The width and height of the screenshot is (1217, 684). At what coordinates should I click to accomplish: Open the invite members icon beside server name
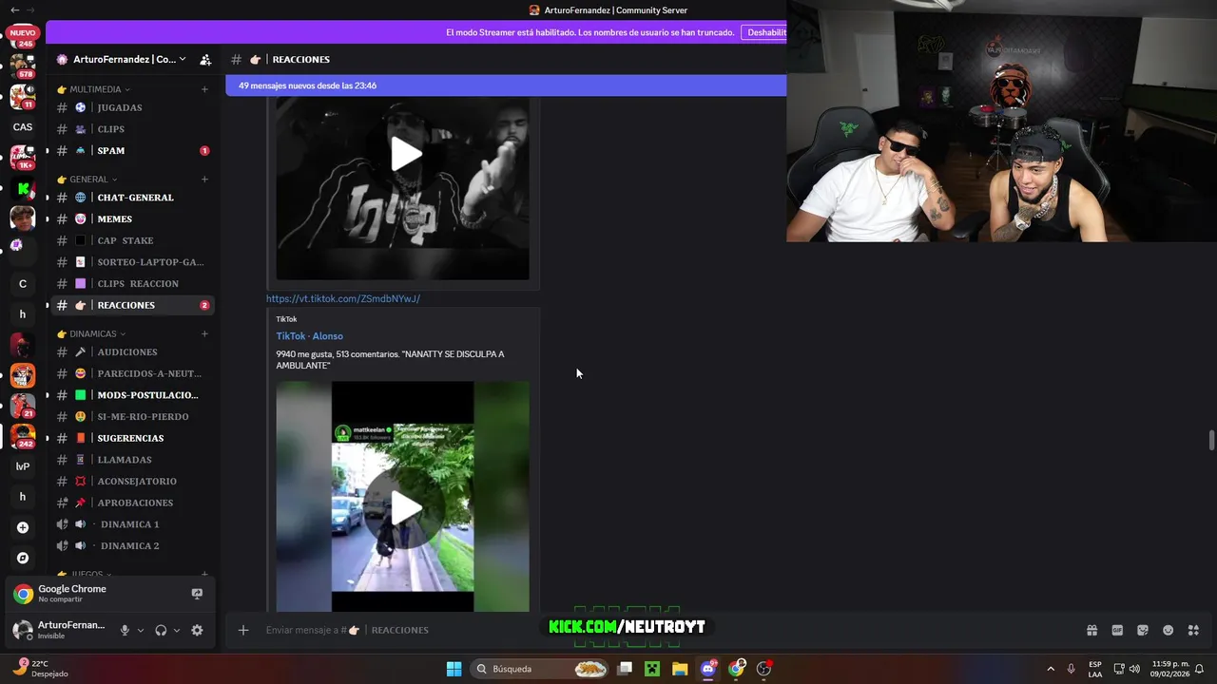pos(205,59)
